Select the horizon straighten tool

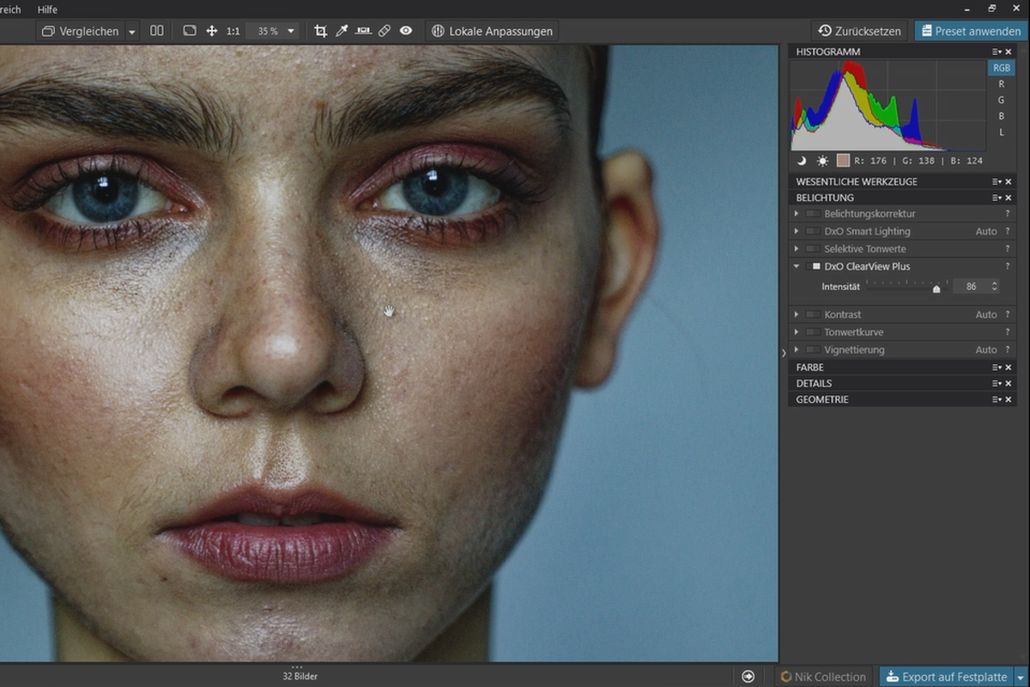[x=363, y=31]
